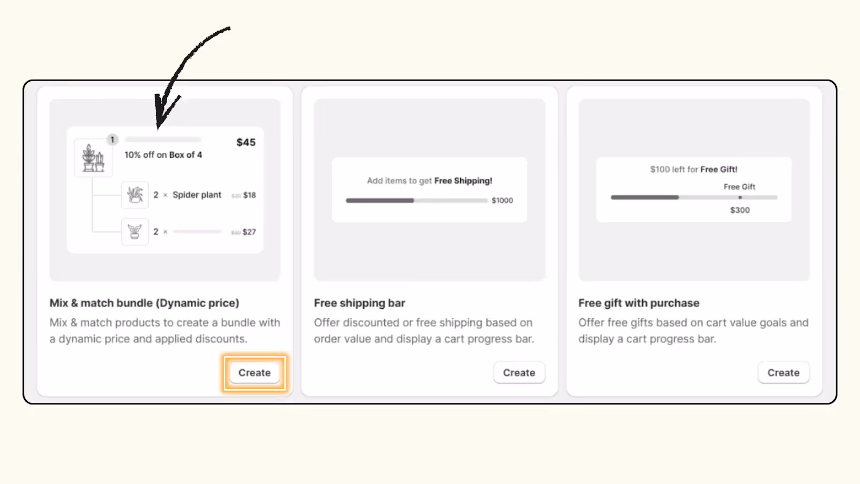Screen dimensions: 860x484
Task: Click the circled number 1 badge
Action: pos(113,139)
